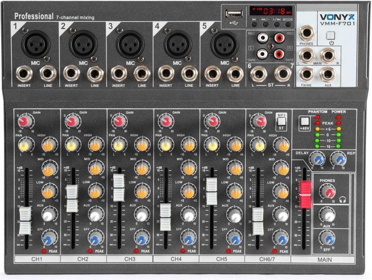Click the PHONES jack socket

click(x=306, y=35)
